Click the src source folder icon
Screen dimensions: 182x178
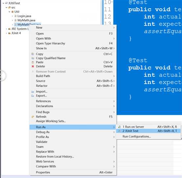(10, 8)
